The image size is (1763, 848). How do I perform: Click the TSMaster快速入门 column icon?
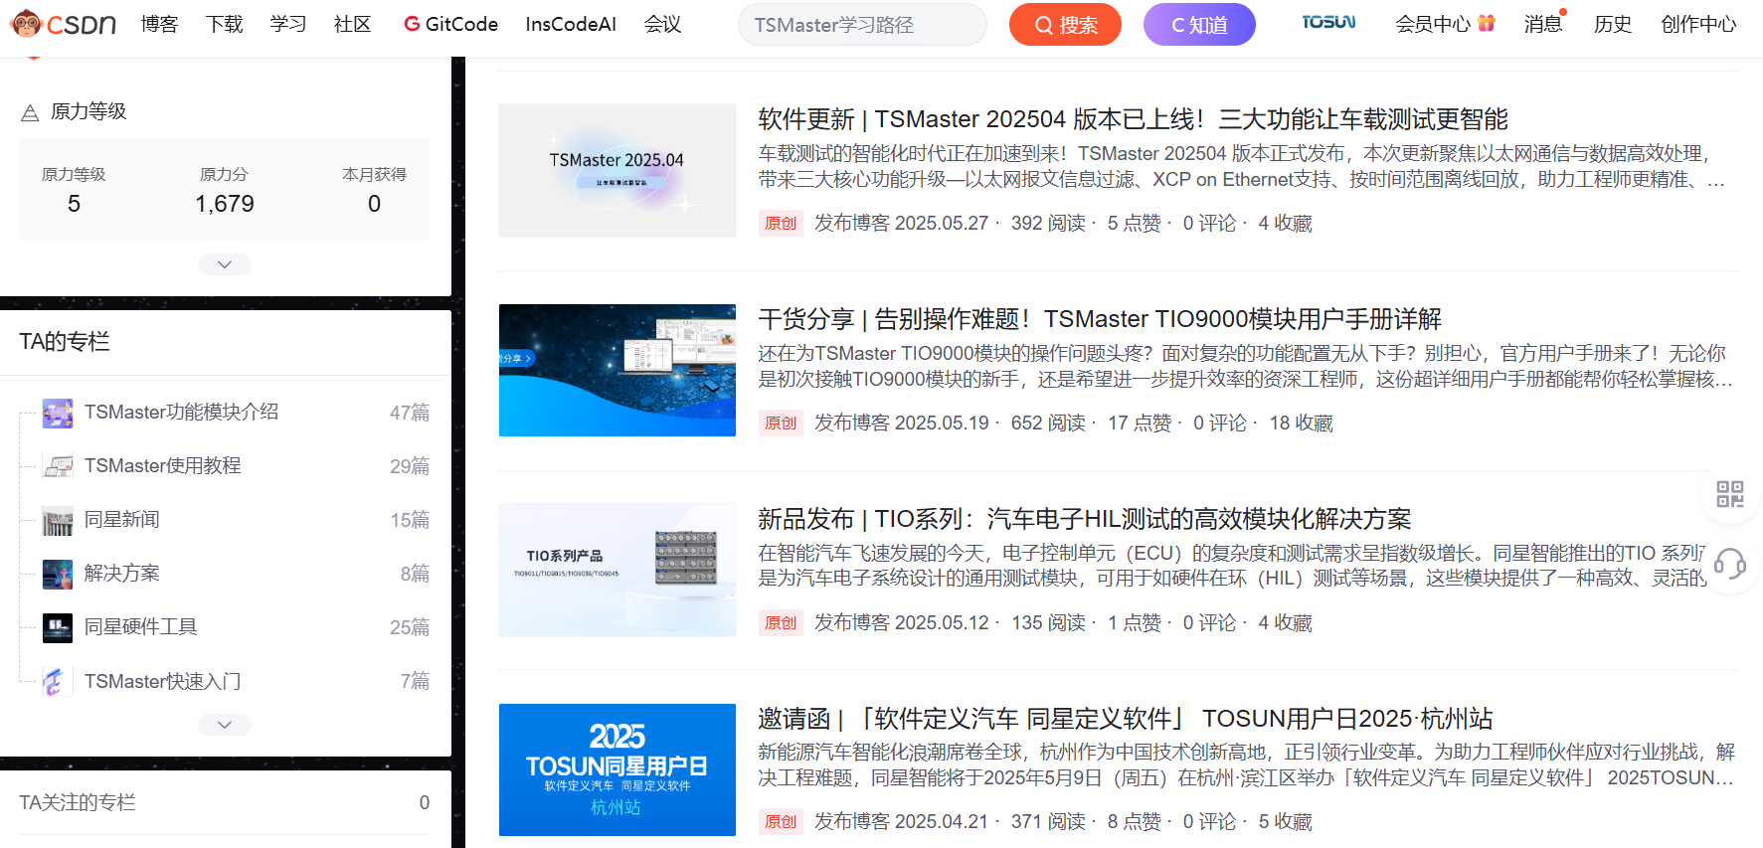pos(58,681)
